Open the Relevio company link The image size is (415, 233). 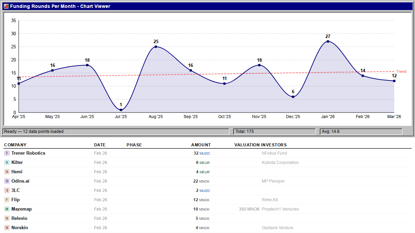click(19, 219)
